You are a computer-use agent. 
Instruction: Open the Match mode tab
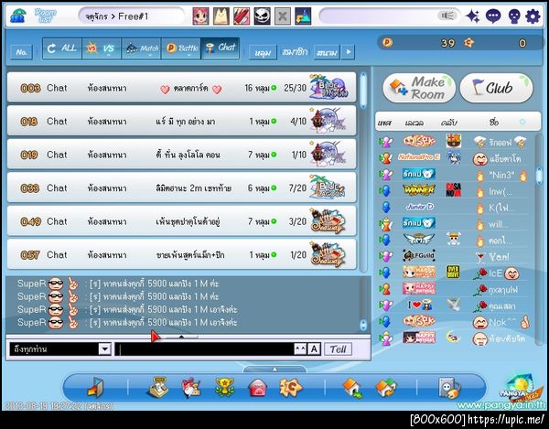click(141, 48)
